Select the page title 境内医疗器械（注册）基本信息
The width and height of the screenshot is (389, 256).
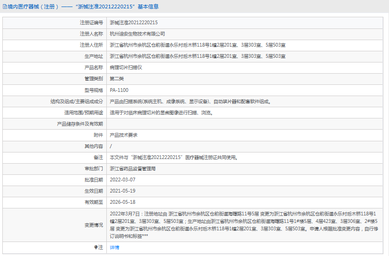pos(83,7)
